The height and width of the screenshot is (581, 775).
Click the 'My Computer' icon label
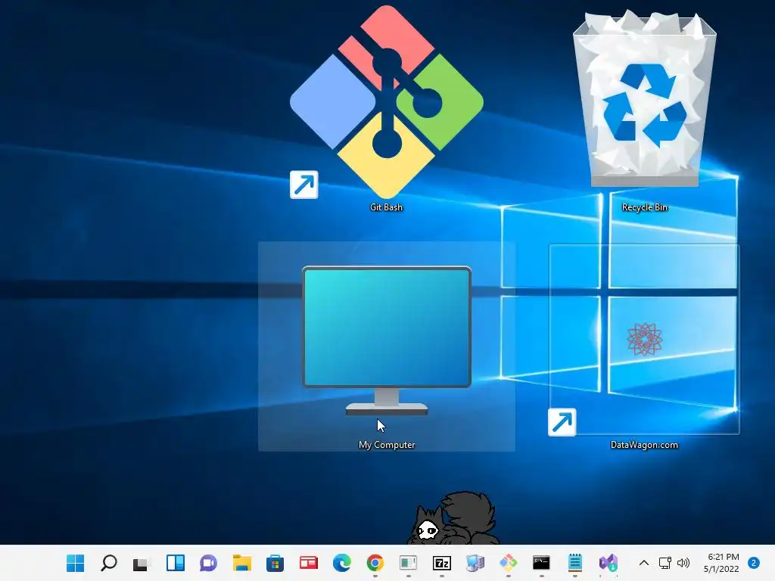(387, 445)
